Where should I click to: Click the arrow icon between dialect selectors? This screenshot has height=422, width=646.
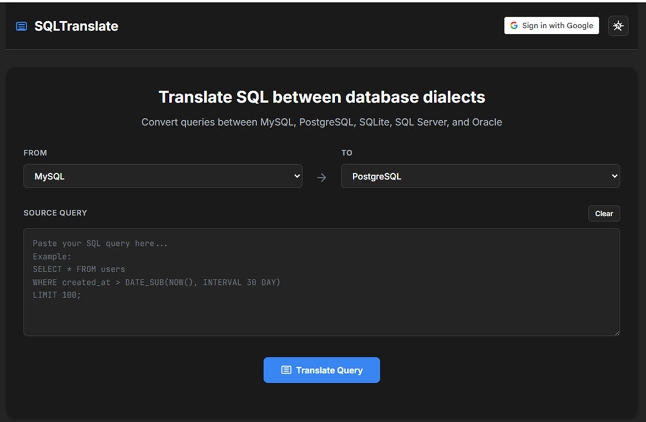tap(322, 176)
